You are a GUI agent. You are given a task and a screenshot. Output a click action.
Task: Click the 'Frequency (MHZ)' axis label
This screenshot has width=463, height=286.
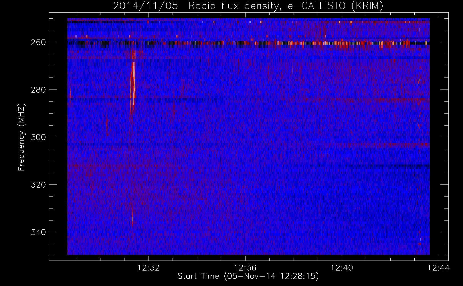[x=21, y=137]
